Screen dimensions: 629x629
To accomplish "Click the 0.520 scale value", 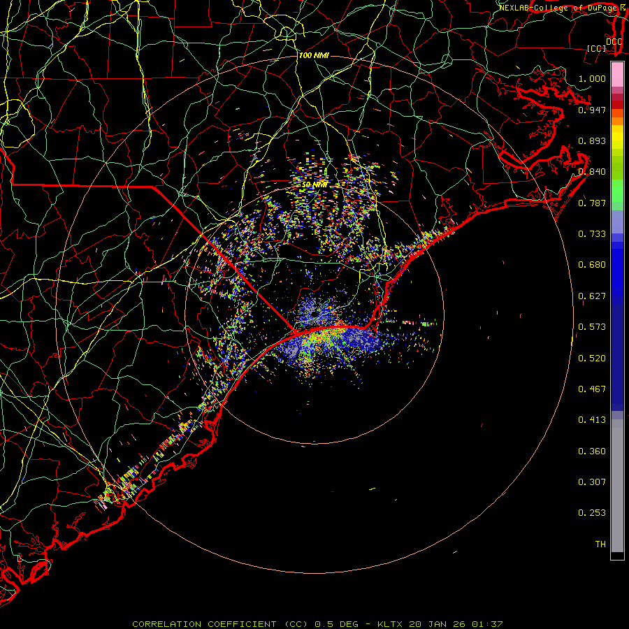I will [x=592, y=359].
